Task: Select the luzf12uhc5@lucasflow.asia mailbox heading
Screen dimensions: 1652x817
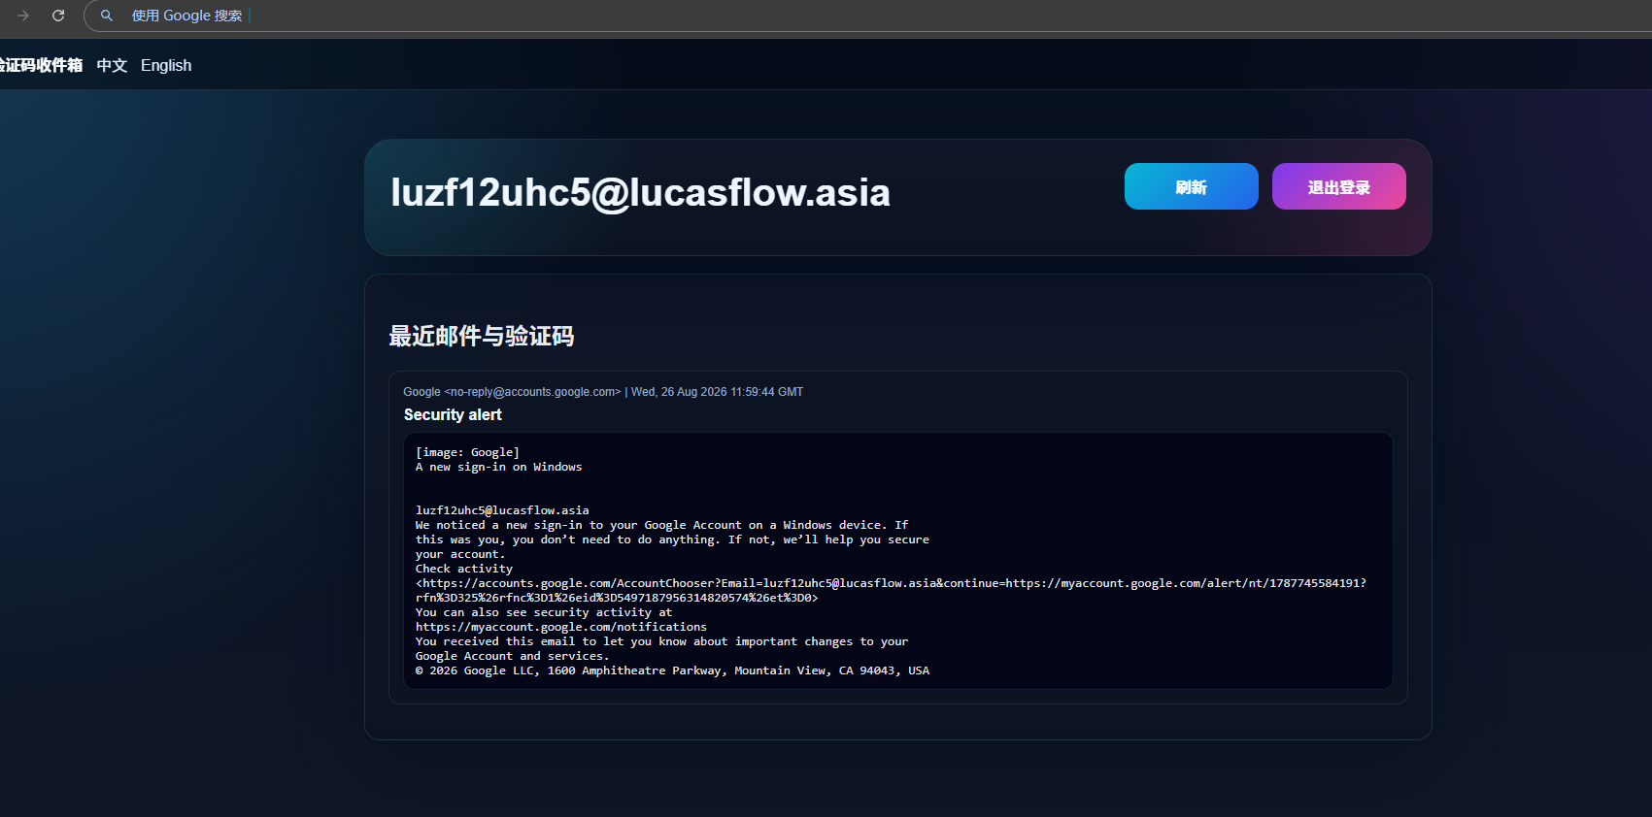Action: tap(640, 192)
